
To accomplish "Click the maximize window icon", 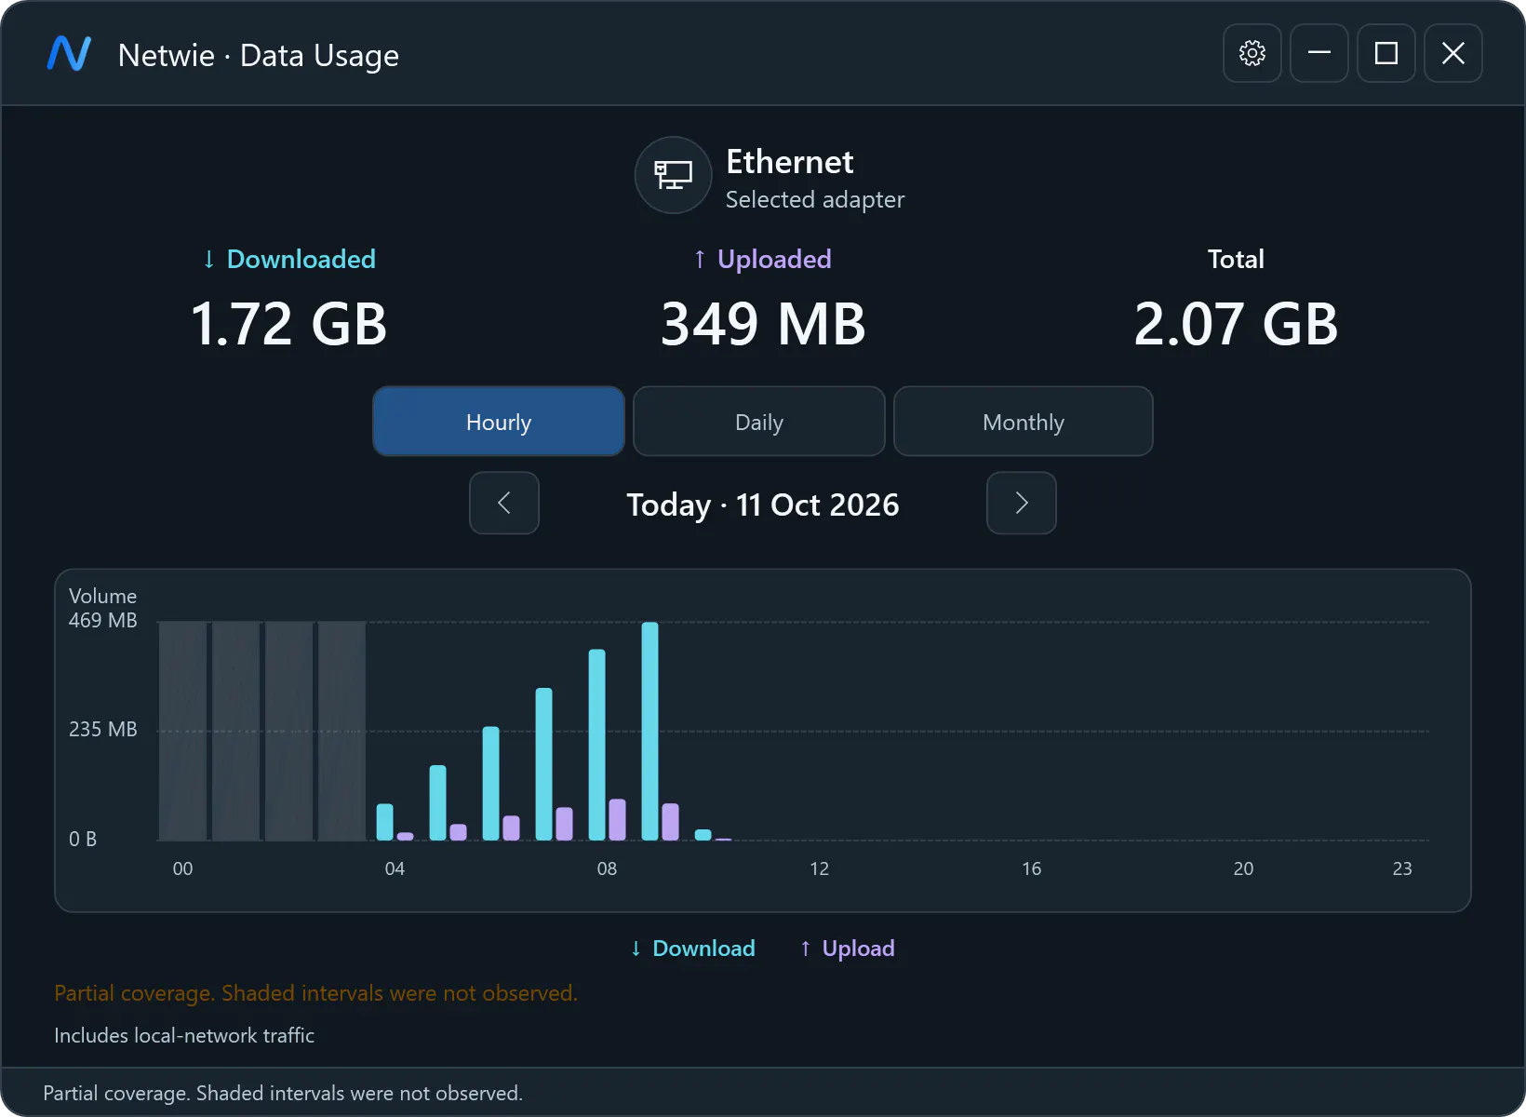I will 1386,53.
